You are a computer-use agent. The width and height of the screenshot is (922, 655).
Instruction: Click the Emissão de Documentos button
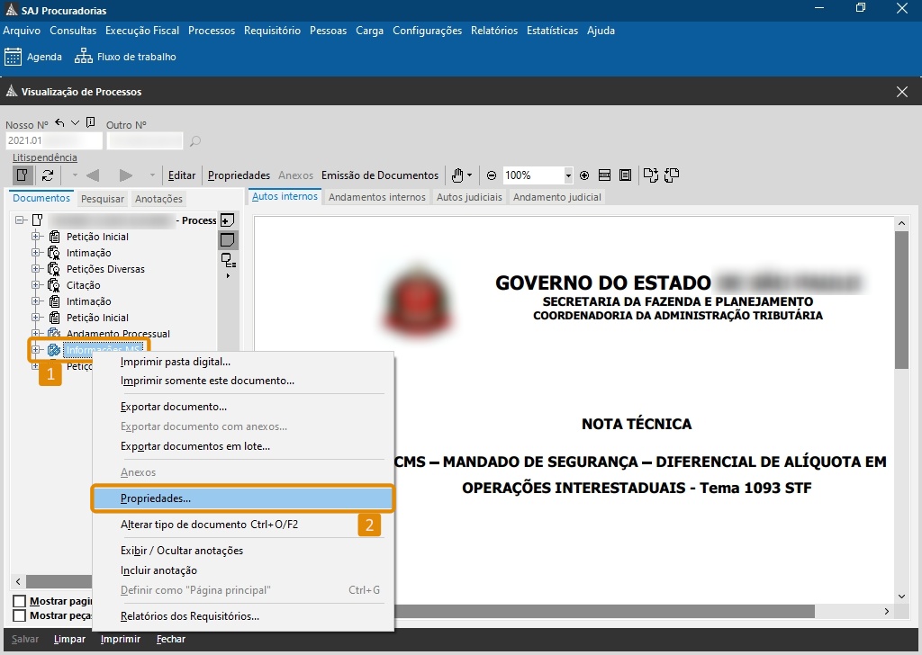point(380,175)
